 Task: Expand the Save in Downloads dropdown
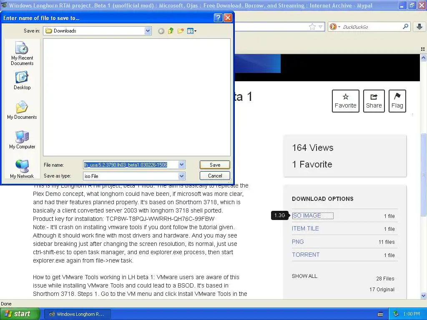click(148, 31)
